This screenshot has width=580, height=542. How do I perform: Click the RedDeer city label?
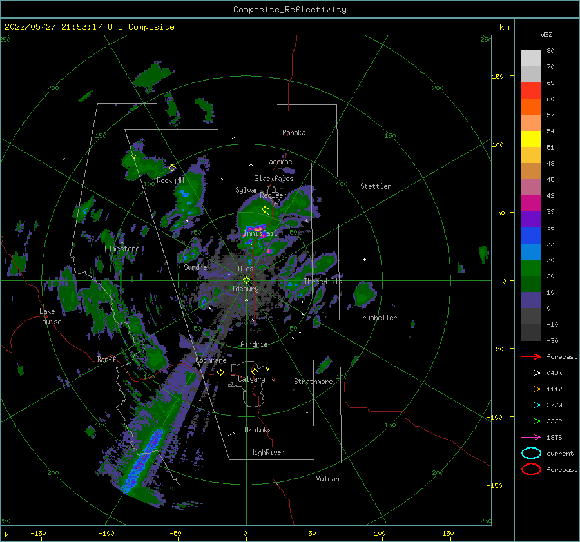click(273, 195)
